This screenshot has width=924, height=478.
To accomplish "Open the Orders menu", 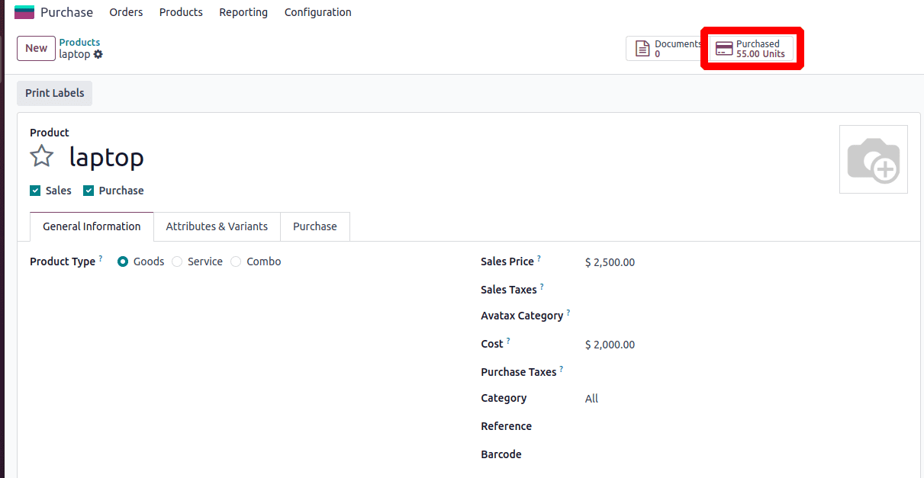I will click(126, 12).
